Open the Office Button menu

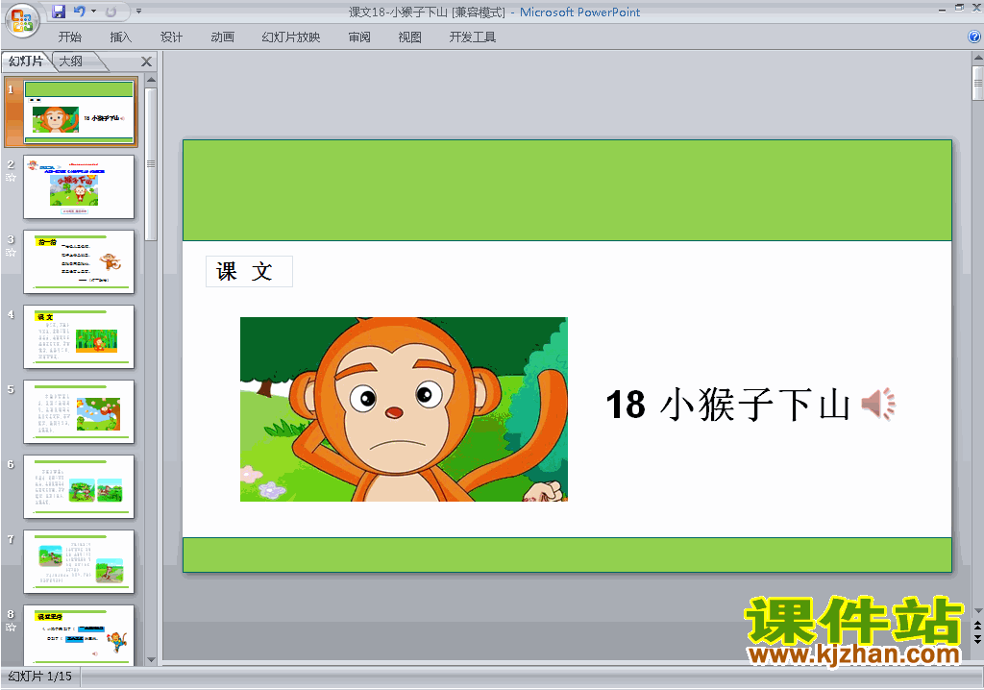click(x=22, y=19)
